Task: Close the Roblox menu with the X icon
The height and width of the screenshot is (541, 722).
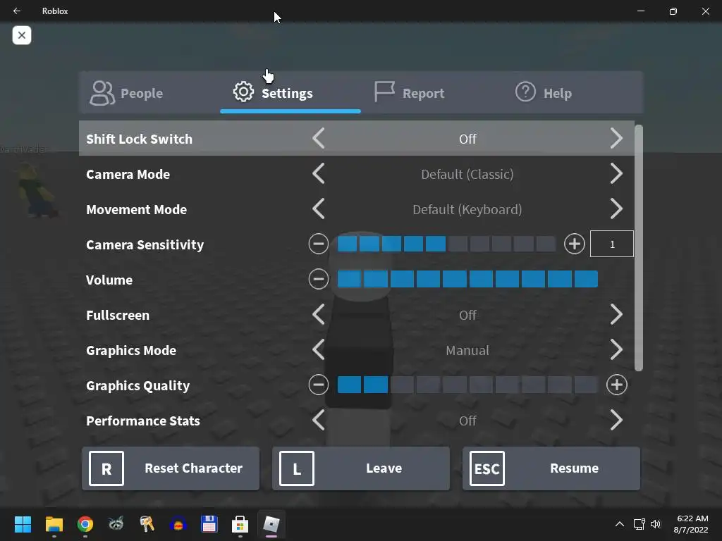Action: click(x=22, y=35)
